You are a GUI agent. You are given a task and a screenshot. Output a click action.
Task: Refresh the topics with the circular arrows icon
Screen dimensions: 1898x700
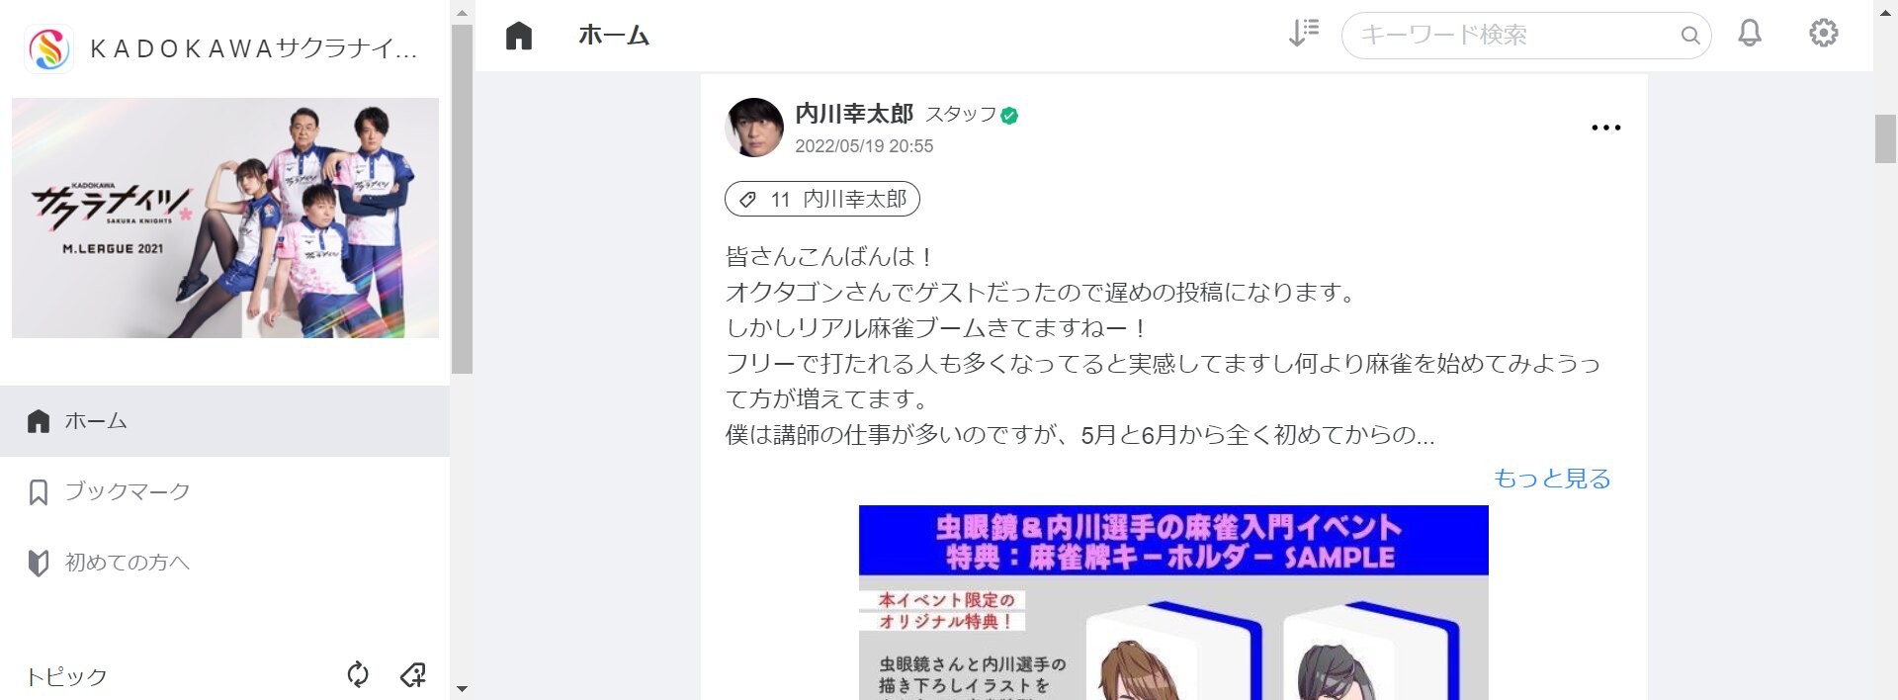[x=358, y=675]
